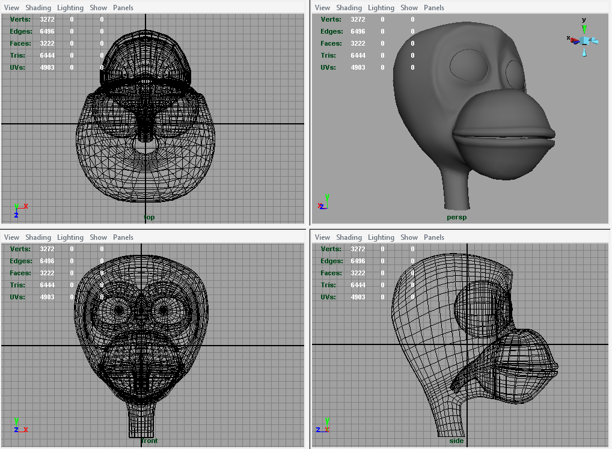This screenshot has width=612, height=449.
Task: Click the 'side' camera name label
Action: pos(456,441)
